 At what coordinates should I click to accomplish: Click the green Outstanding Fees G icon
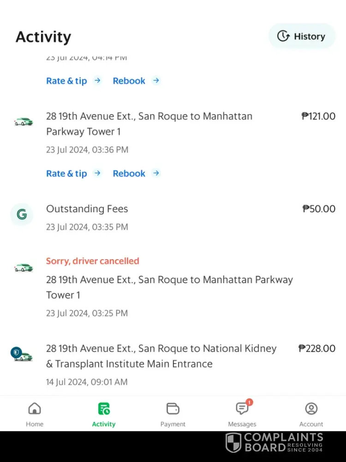pyautogui.click(x=22, y=214)
